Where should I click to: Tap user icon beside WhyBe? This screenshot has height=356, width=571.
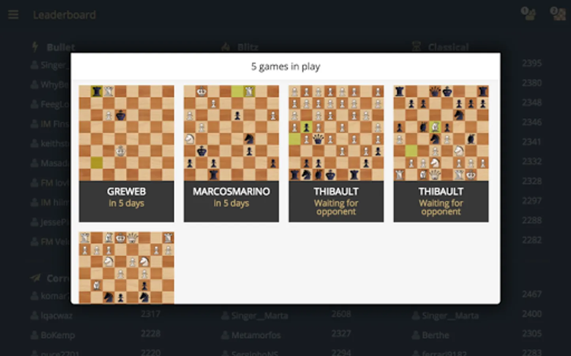(35, 85)
